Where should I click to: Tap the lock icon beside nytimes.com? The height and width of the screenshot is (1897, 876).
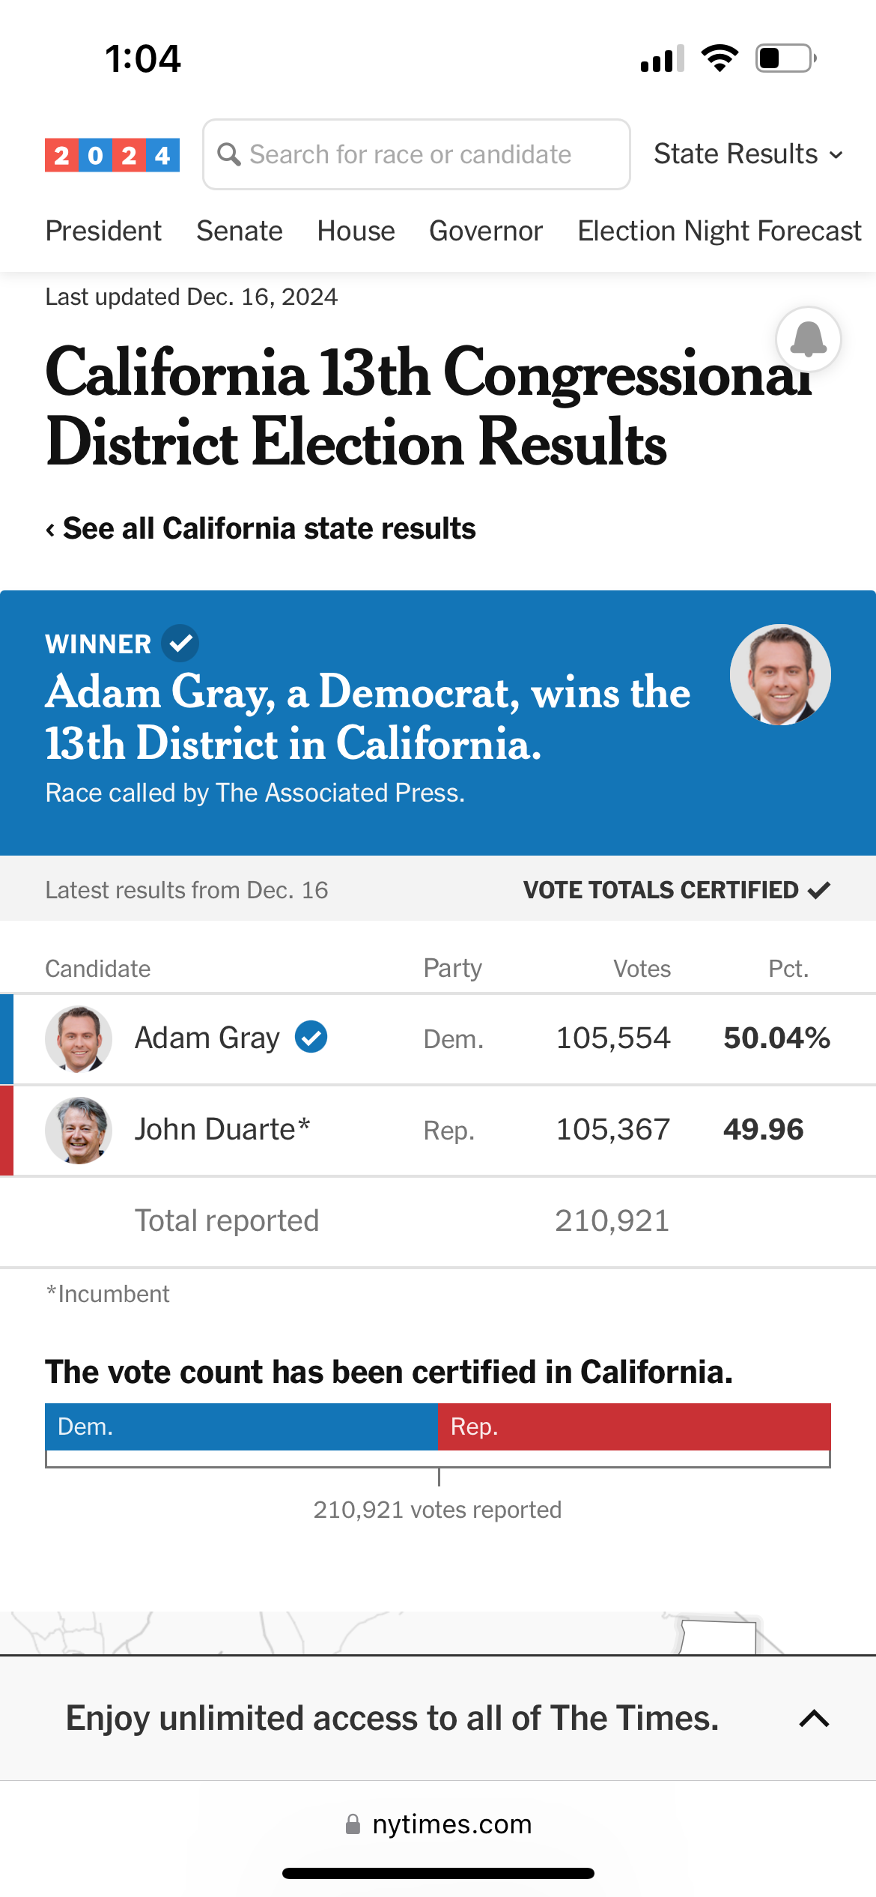tap(353, 1824)
